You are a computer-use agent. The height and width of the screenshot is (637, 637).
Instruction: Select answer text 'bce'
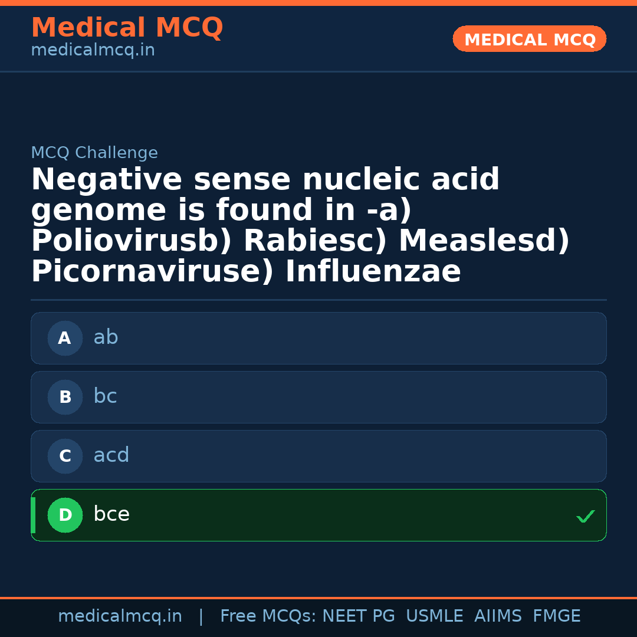[x=111, y=514]
